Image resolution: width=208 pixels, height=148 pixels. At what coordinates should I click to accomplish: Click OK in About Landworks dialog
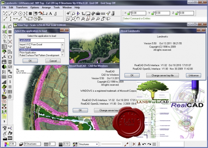pyautogui.click(x=132, y=75)
